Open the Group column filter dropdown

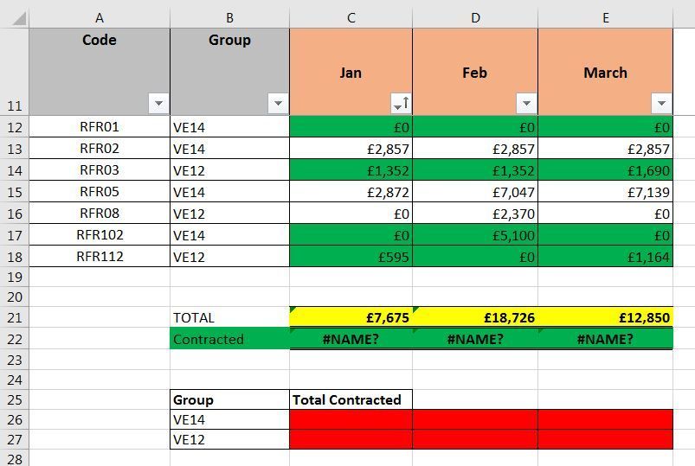point(278,104)
